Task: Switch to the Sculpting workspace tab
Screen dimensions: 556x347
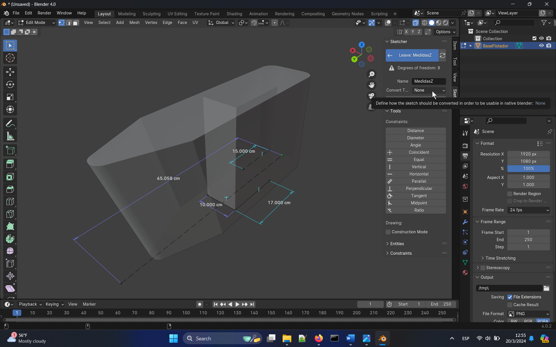Action: click(x=151, y=14)
